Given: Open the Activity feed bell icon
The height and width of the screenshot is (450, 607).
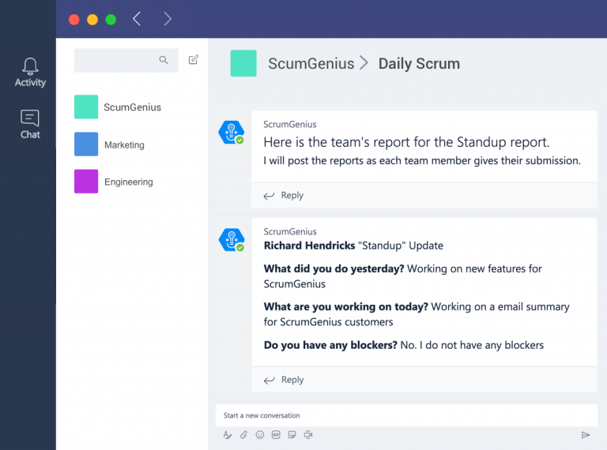Looking at the screenshot, I should pos(30,71).
